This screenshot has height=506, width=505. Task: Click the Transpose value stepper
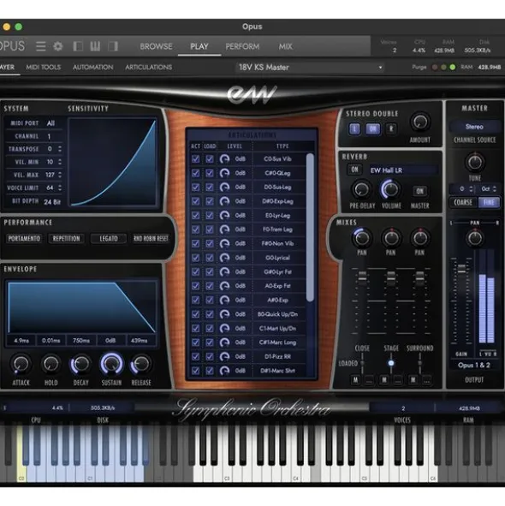[60, 149]
